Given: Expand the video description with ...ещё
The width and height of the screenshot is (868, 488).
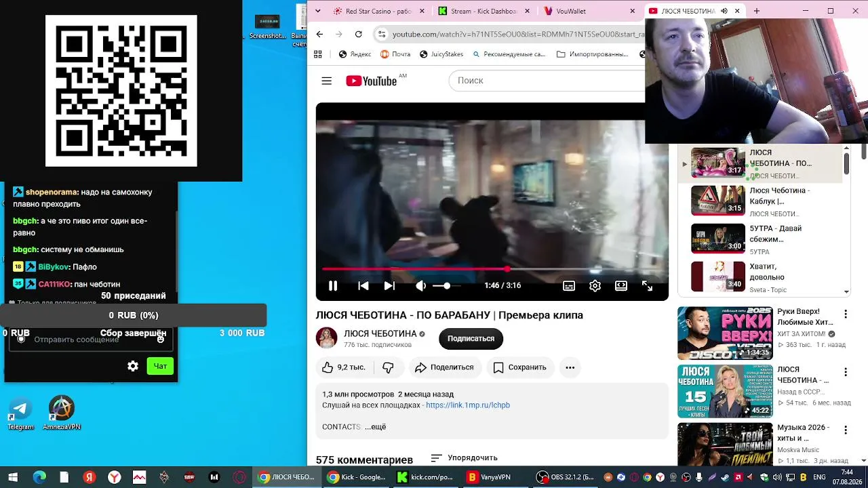Looking at the screenshot, I should click(x=375, y=427).
